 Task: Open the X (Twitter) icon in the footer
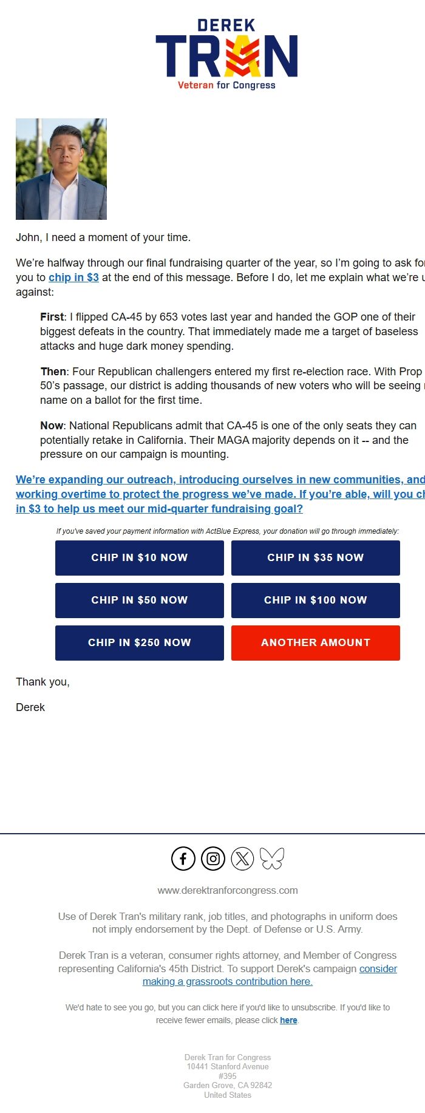point(242,859)
